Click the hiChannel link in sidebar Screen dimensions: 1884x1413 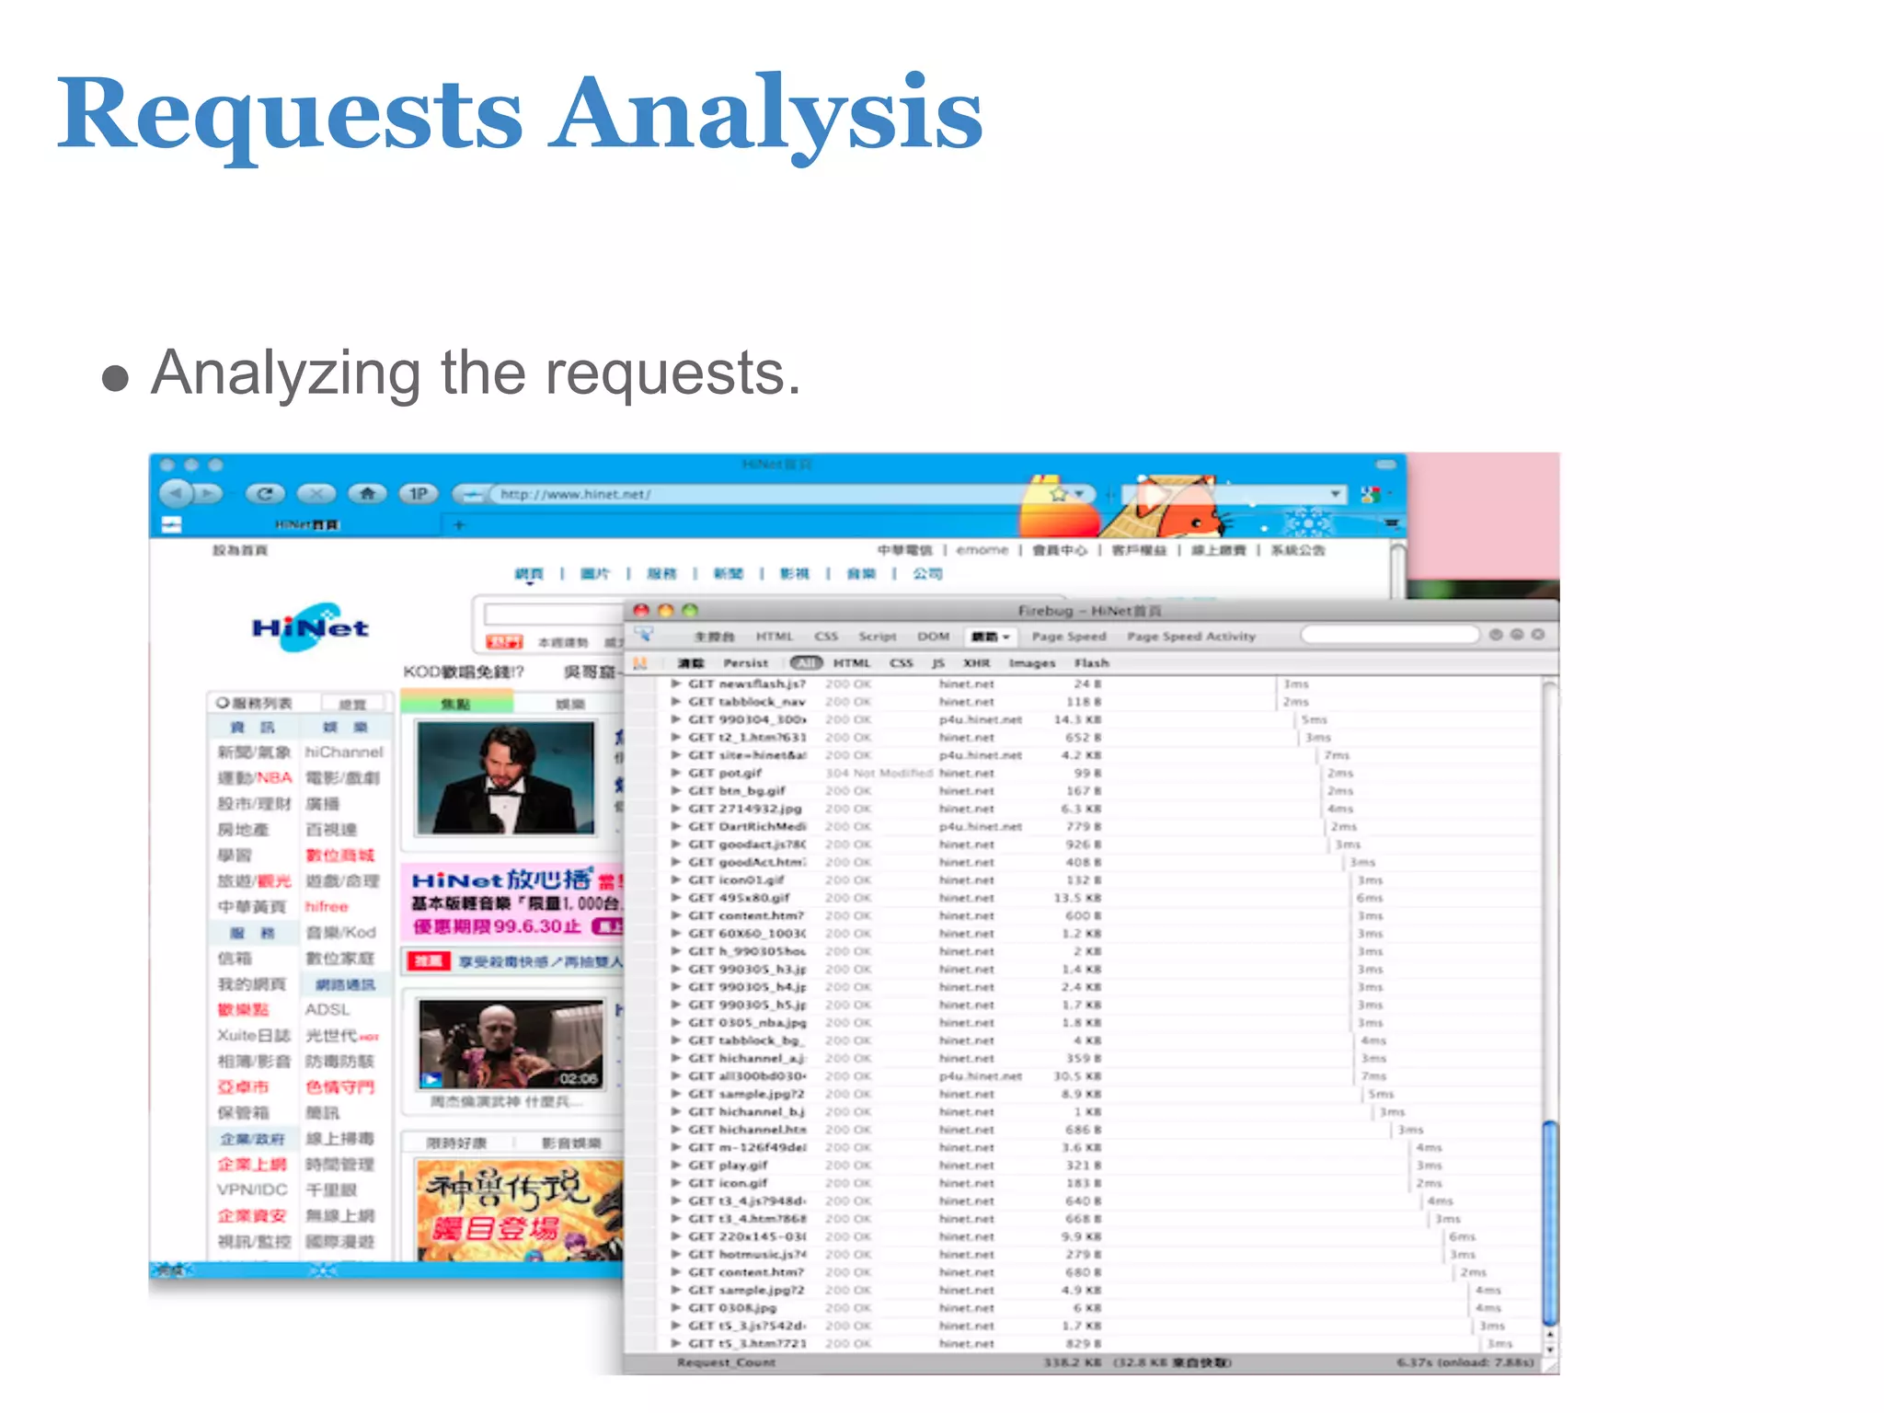point(343,752)
